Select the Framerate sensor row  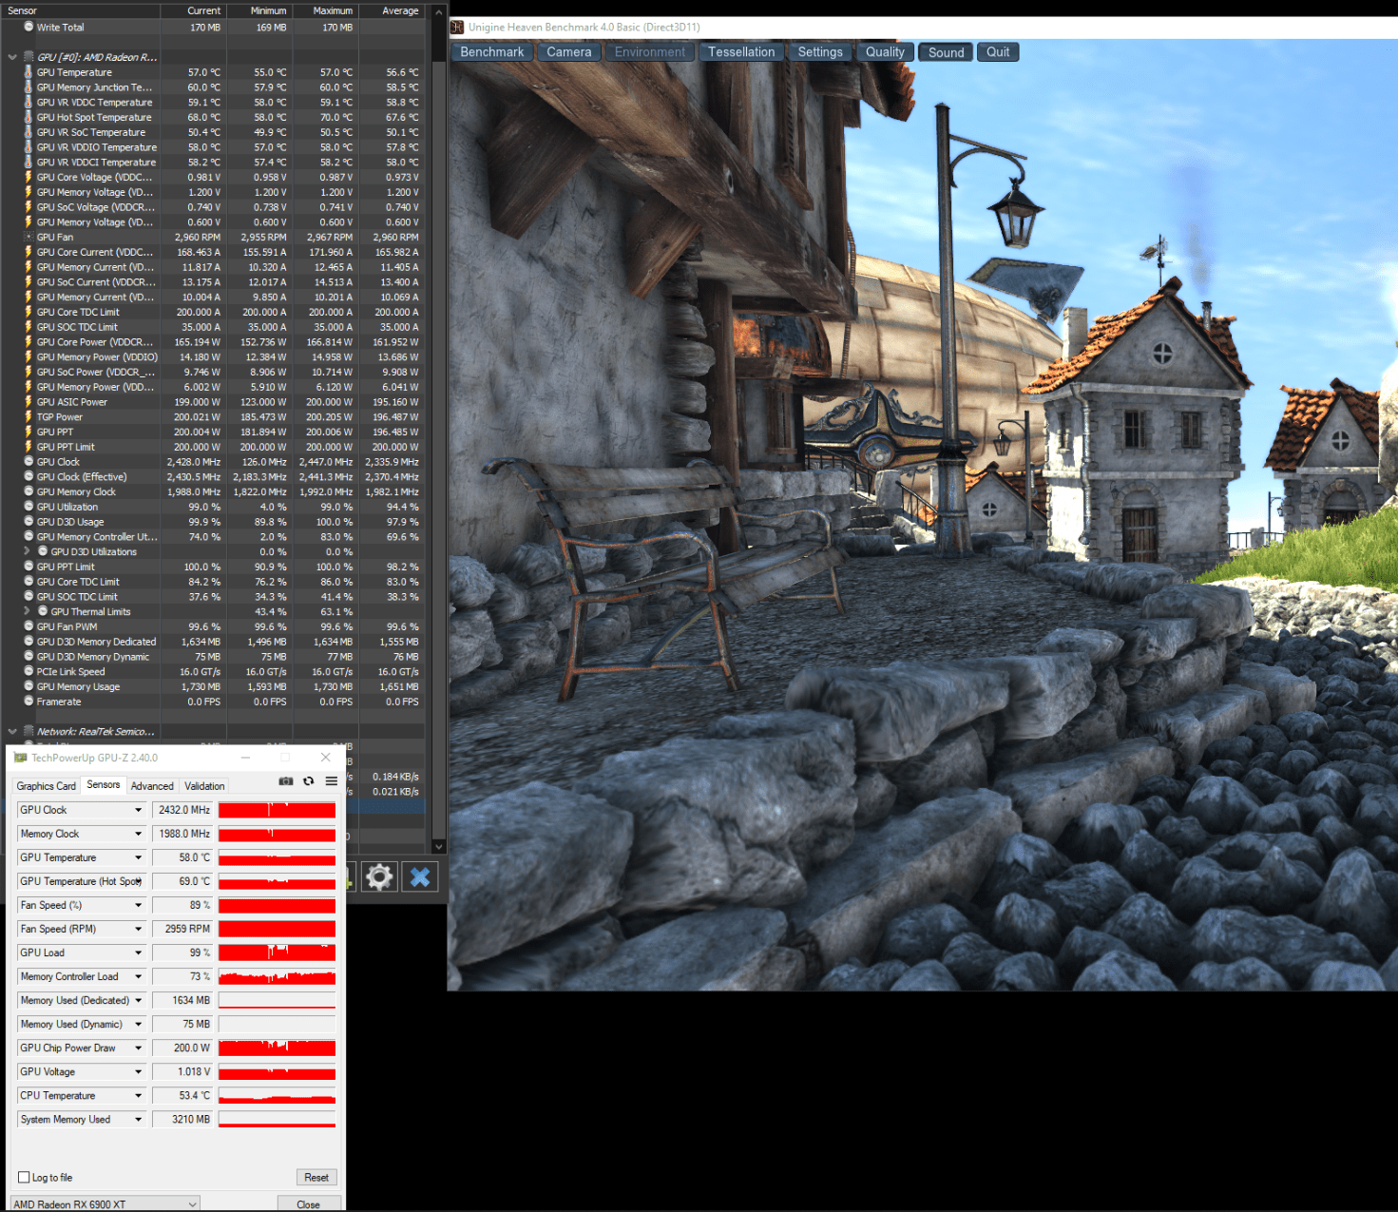click(213, 702)
